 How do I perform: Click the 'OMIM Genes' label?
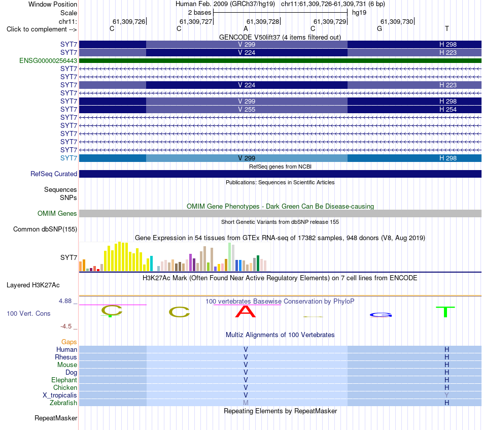[x=57, y=213]
